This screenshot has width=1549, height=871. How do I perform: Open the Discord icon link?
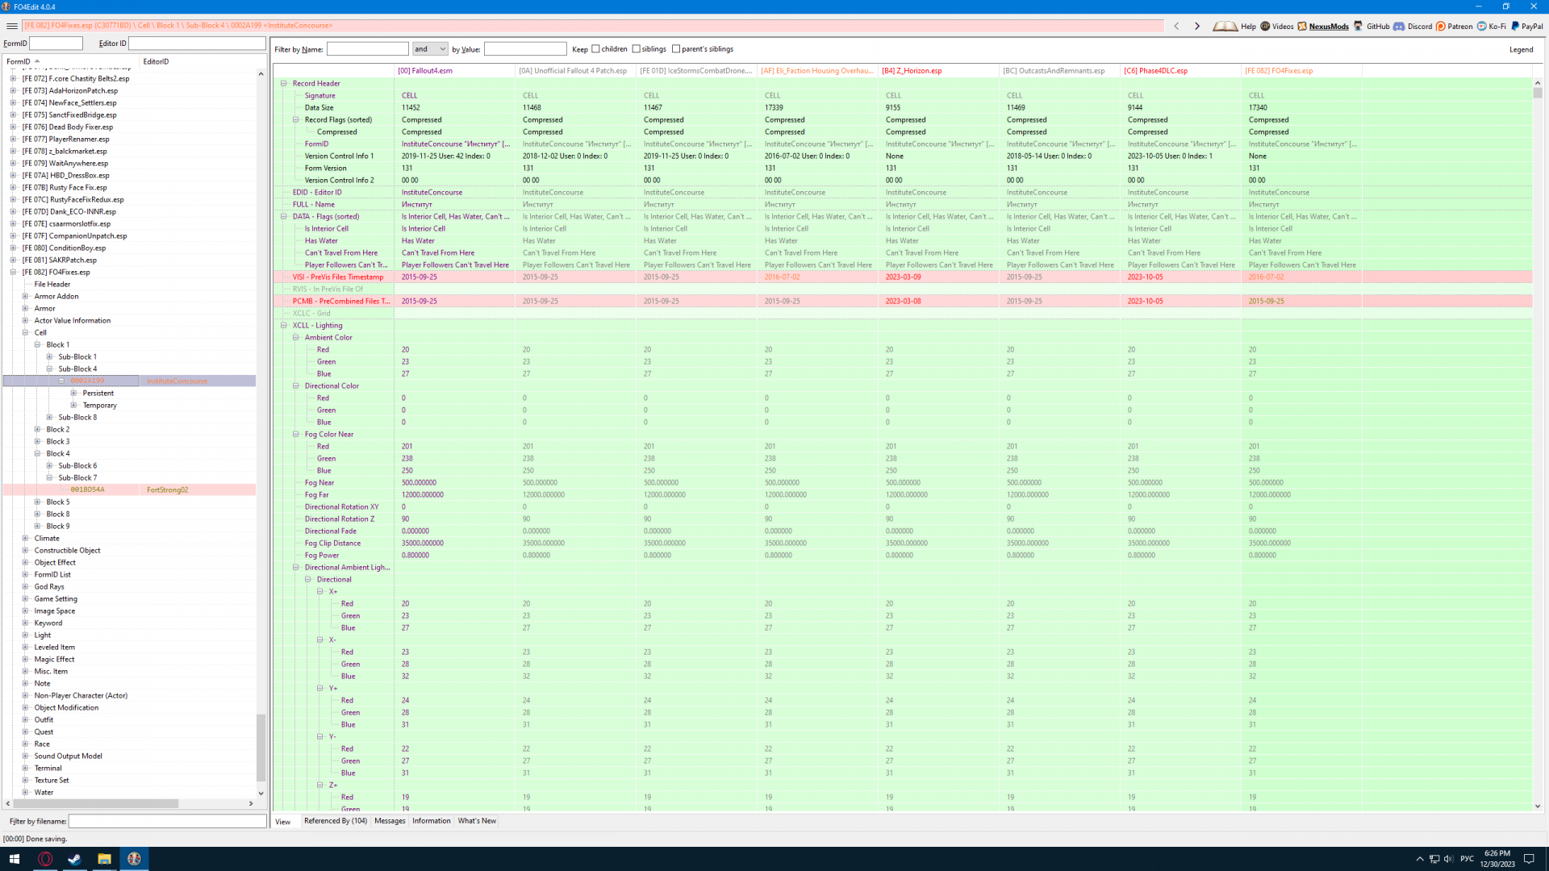coord(1399,26)
